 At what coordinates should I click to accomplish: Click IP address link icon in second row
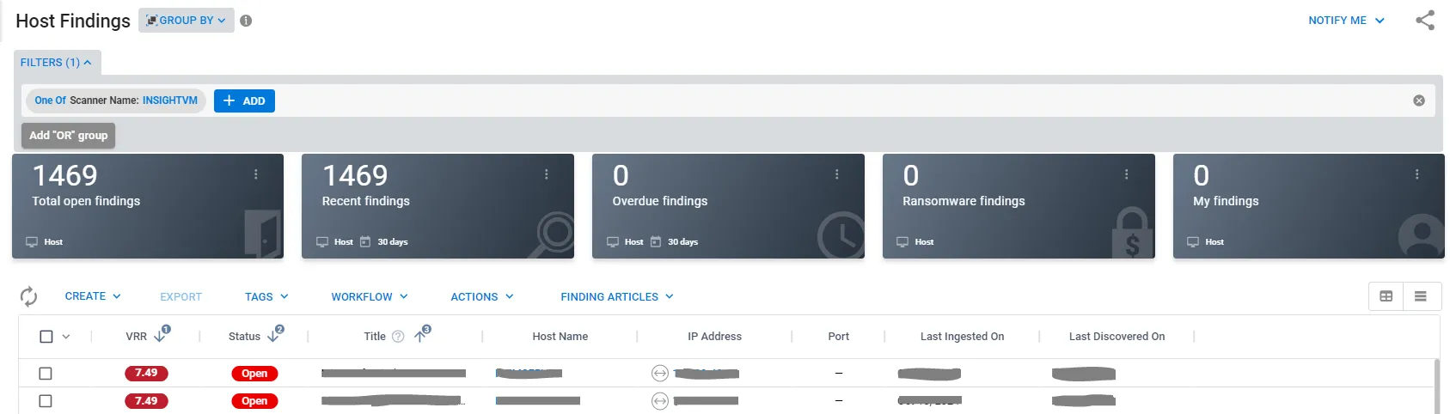click(x=659, y=401)
